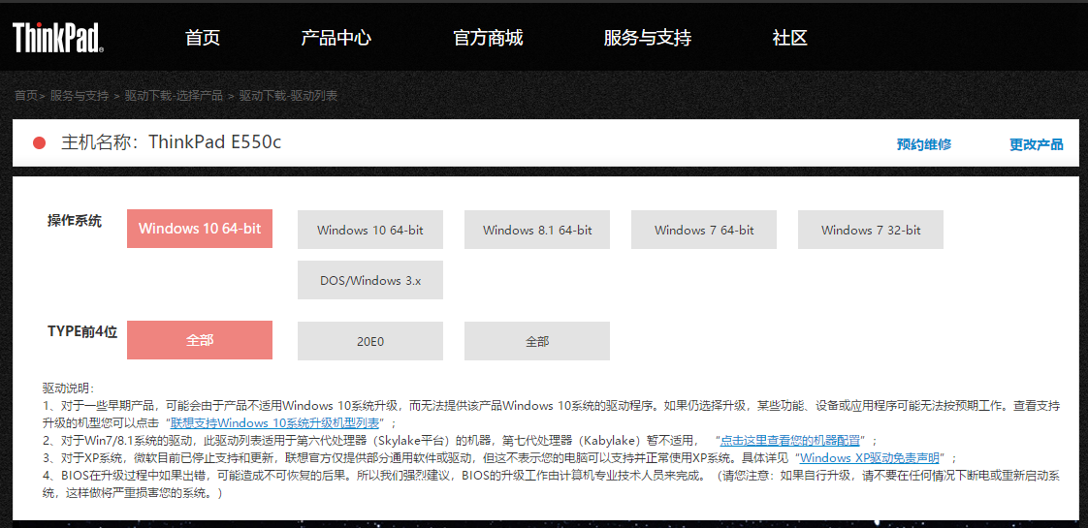
Task: Open 服务与支持 in the top navigation bar
Action: tap(648, 38)
